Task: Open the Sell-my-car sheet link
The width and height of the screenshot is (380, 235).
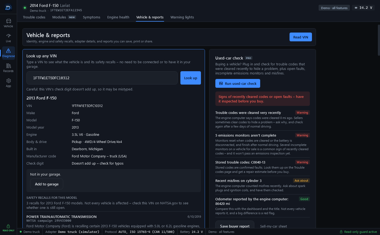Action: tap(274, 226)
